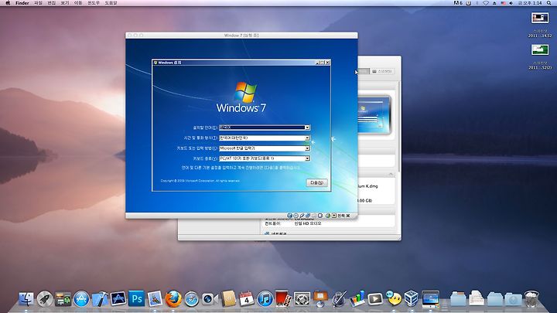Click the optical disc icon in VM status bar
The width and height of the screenshot is (557, 313).
point(296,216)
